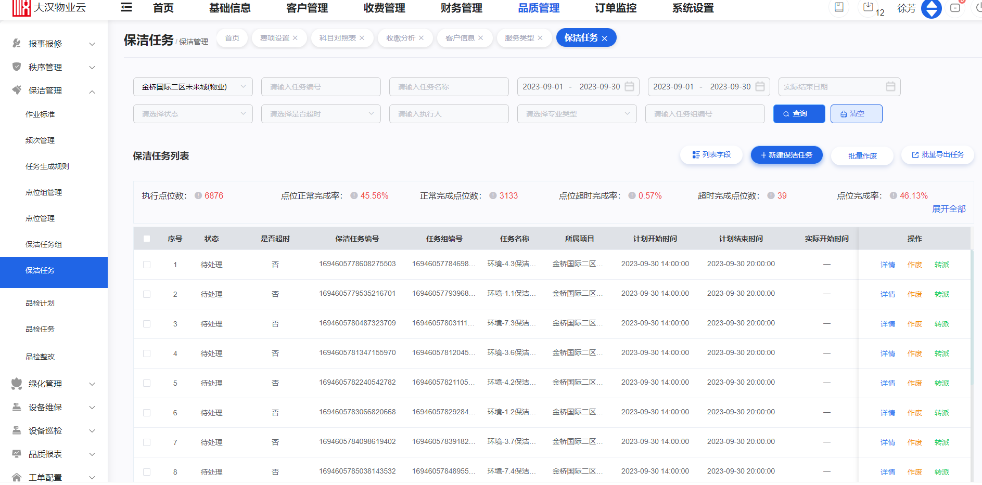Check the checkbox for row 7
Image resolution: width=982 pixels, height=485 pixels.
[x=147, y=442]
